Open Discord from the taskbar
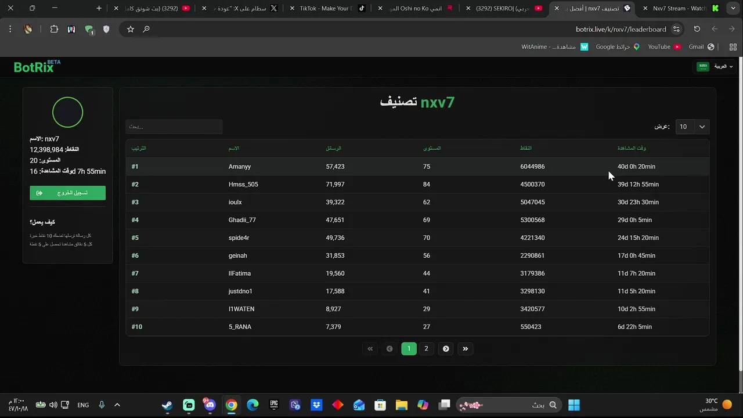This screenshot has height=418, width=743. coord(210,405)
